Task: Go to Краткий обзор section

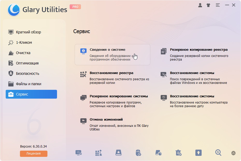Action: (31, 32)
